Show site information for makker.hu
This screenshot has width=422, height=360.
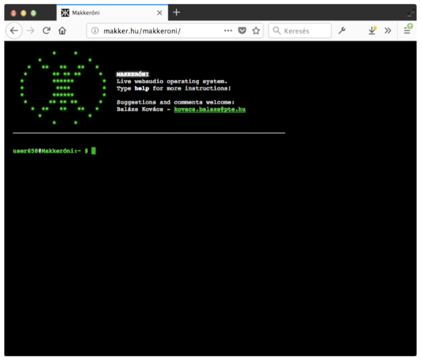tap(95, 30)
